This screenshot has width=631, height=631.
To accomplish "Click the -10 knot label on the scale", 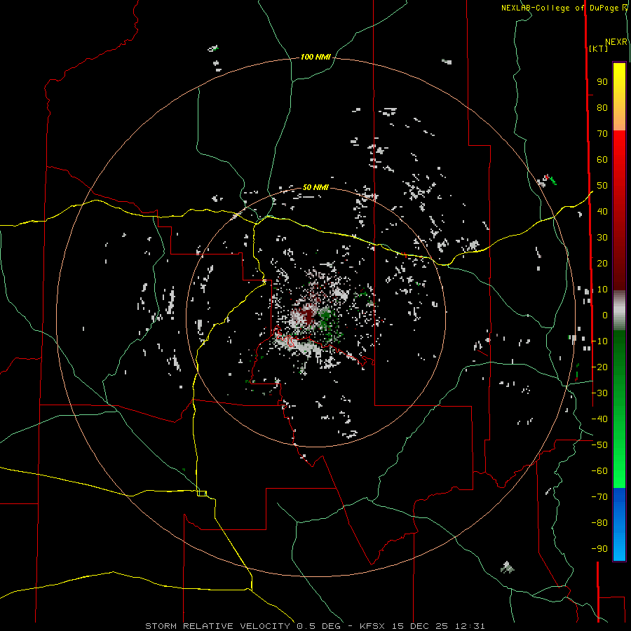I will pos(599,341).
